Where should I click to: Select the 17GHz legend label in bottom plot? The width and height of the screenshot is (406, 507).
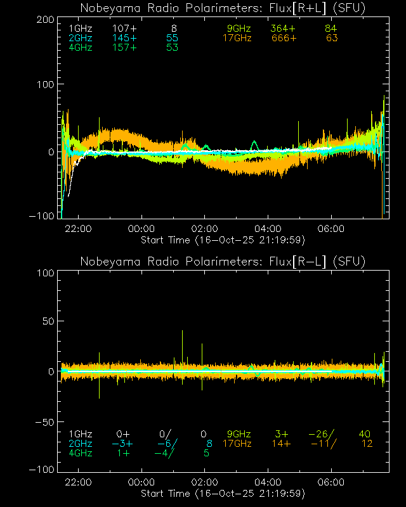click(x=237, y=444)
